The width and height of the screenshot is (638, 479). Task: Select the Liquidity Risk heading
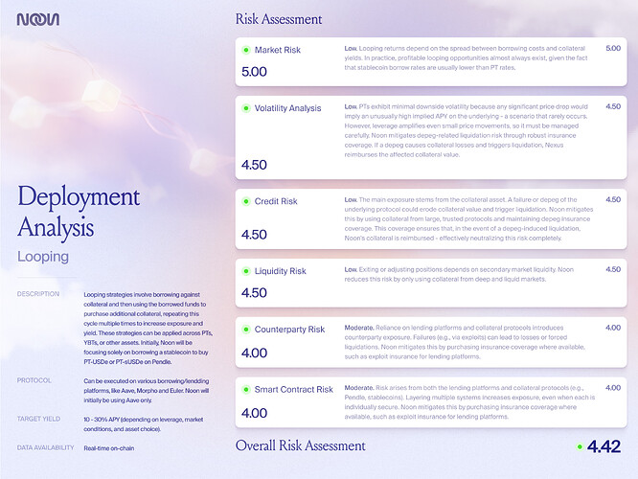pyautogui.click(x=280, y=271)
